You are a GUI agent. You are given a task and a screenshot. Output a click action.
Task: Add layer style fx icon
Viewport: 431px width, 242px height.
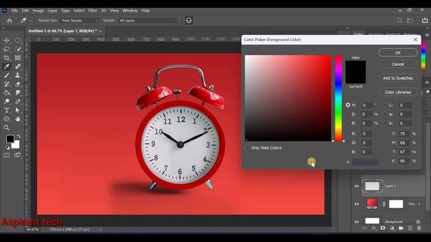pyautogui.click(x=374, y=229)
